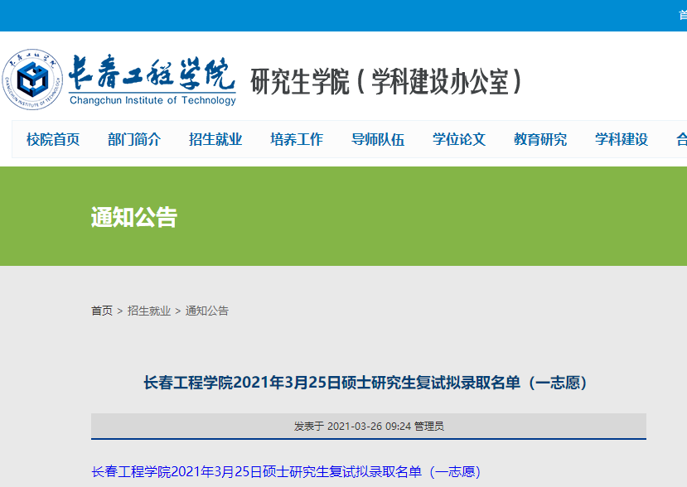Open the 校院首页 navigation item
This screenshot has height=487, width=687.
(53, 139)
